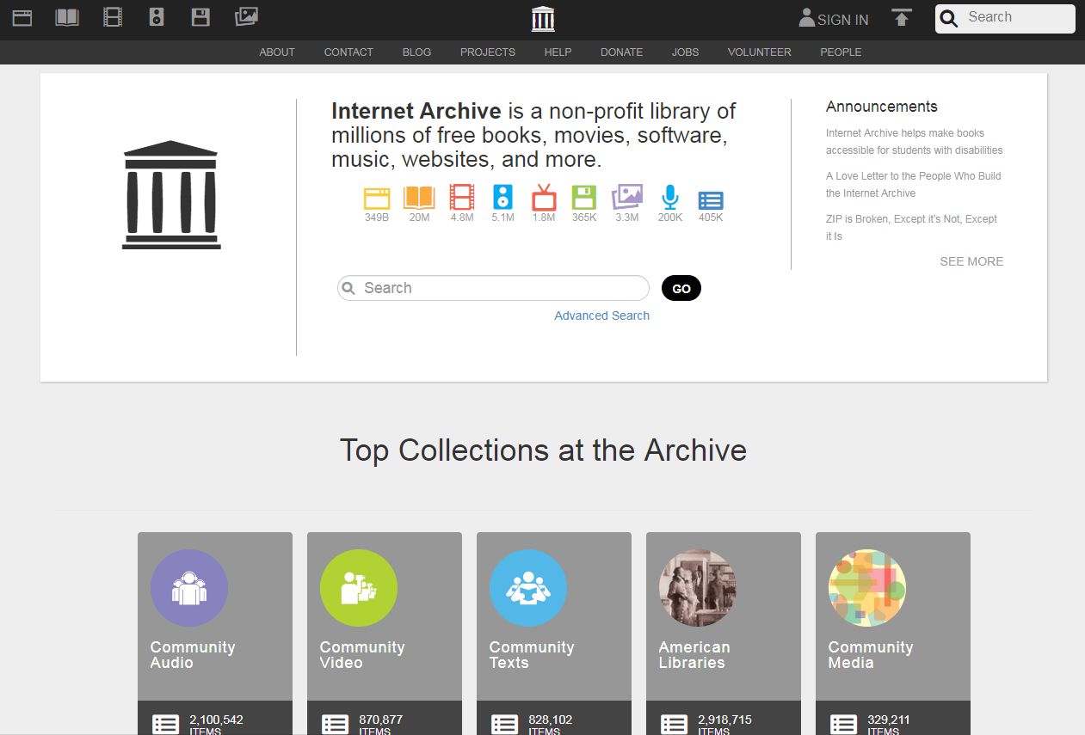
Task: Click the blue list collections icon (405K)
Action: click(x=711, y=200)
